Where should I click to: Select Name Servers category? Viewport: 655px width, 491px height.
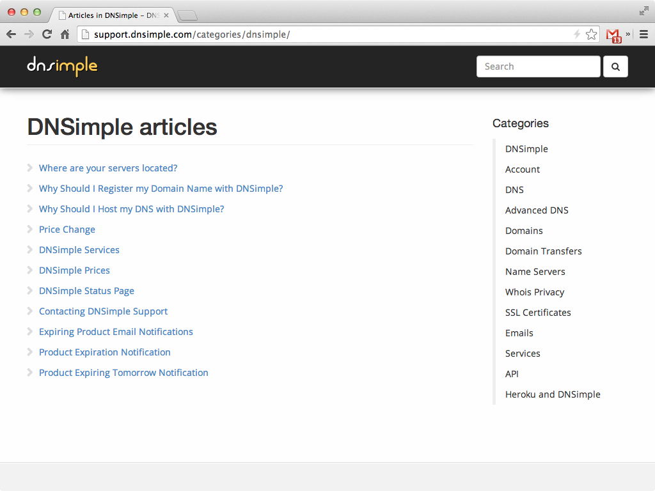point(535,272)
